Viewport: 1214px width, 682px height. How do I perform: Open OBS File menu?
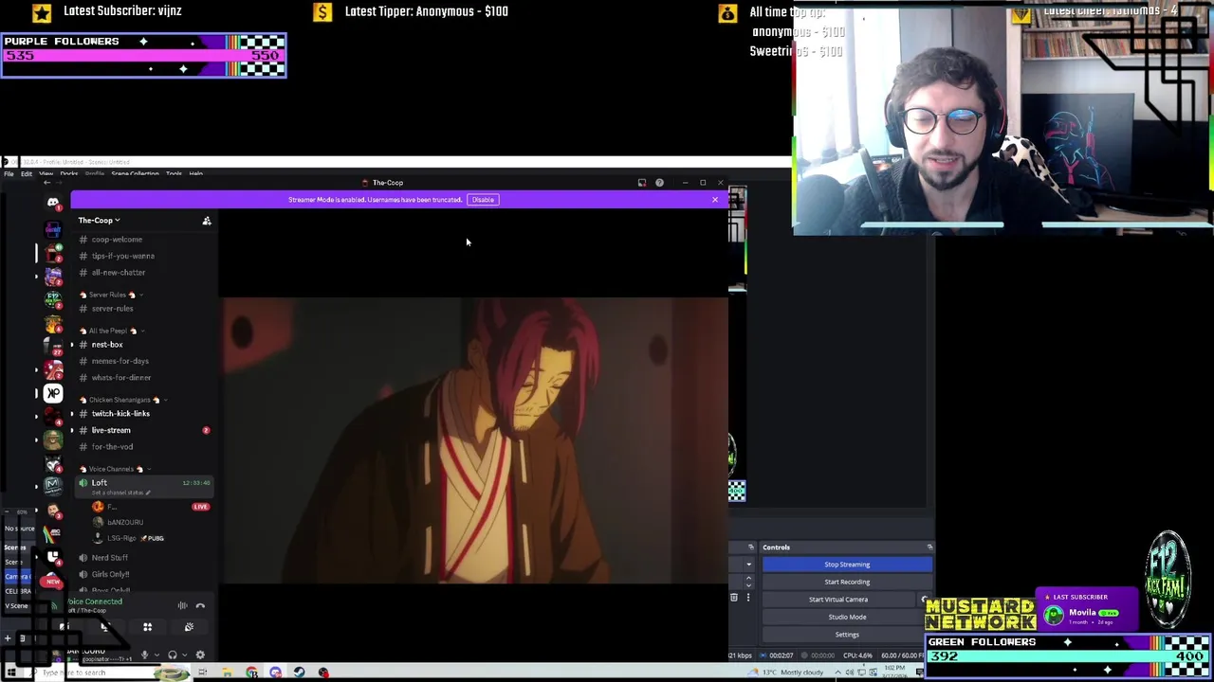(9, 174)
